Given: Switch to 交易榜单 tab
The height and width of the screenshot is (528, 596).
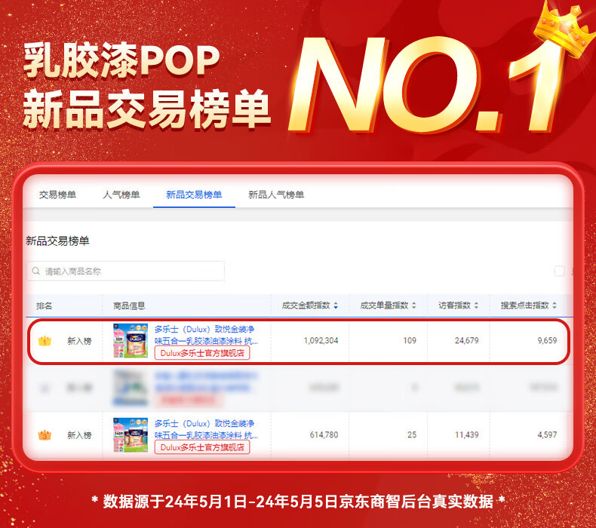Looking at the screenshot, I should click(x=58, y=195).
